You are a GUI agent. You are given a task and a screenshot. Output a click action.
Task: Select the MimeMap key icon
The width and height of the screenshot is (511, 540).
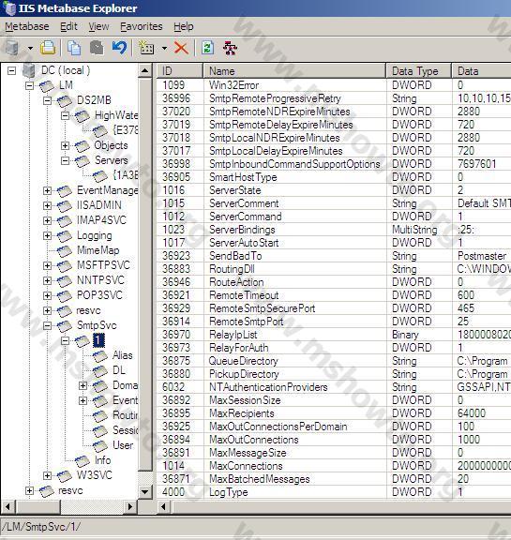[65, 250]
